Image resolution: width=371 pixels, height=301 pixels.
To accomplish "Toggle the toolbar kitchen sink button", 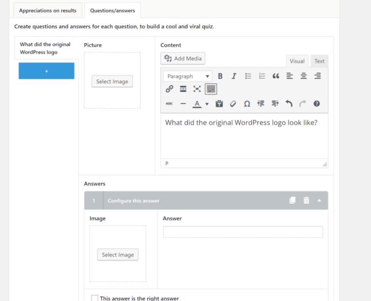I will pyautogui.click(x=211, y=89).
